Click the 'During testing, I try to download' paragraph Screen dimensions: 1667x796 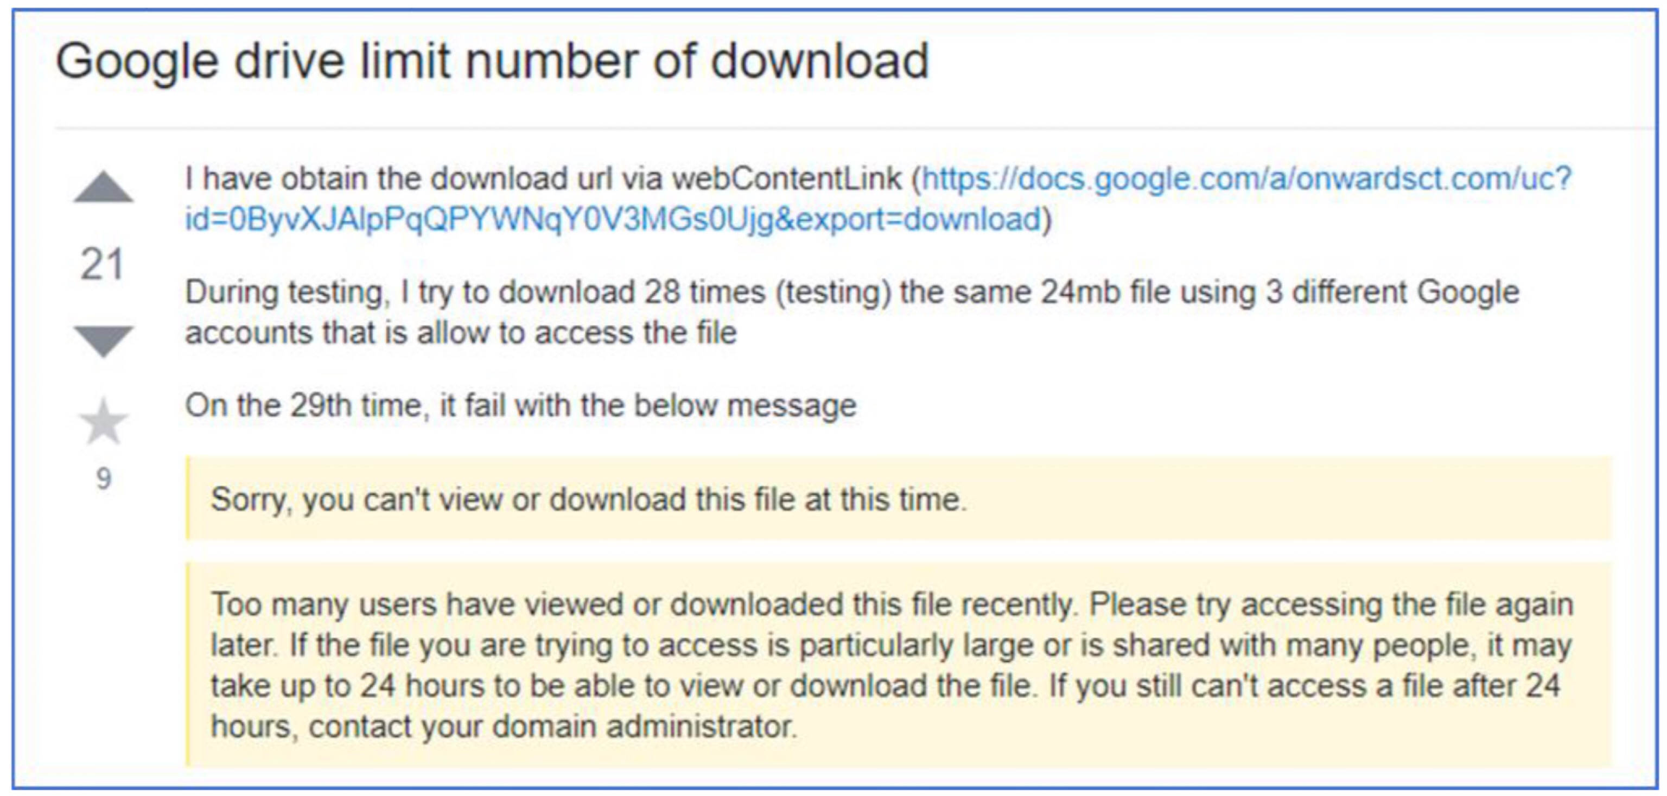tap(851, 312)
